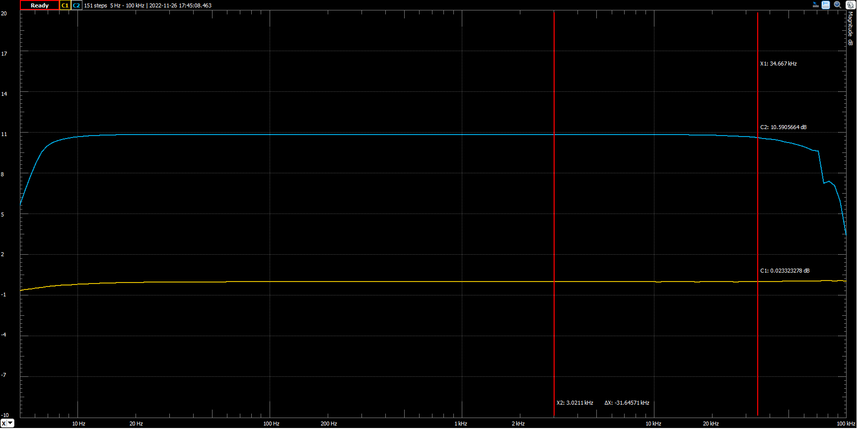Click the 200 Hz frequency axis label
The image size is (858, 429).
point(329,424)
